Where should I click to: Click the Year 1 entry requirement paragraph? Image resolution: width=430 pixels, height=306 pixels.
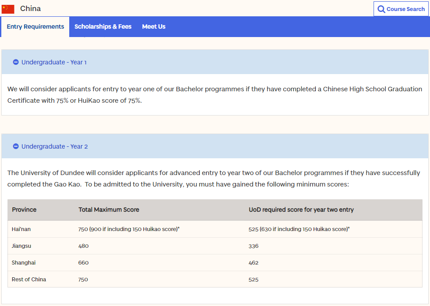pos(215,95)
